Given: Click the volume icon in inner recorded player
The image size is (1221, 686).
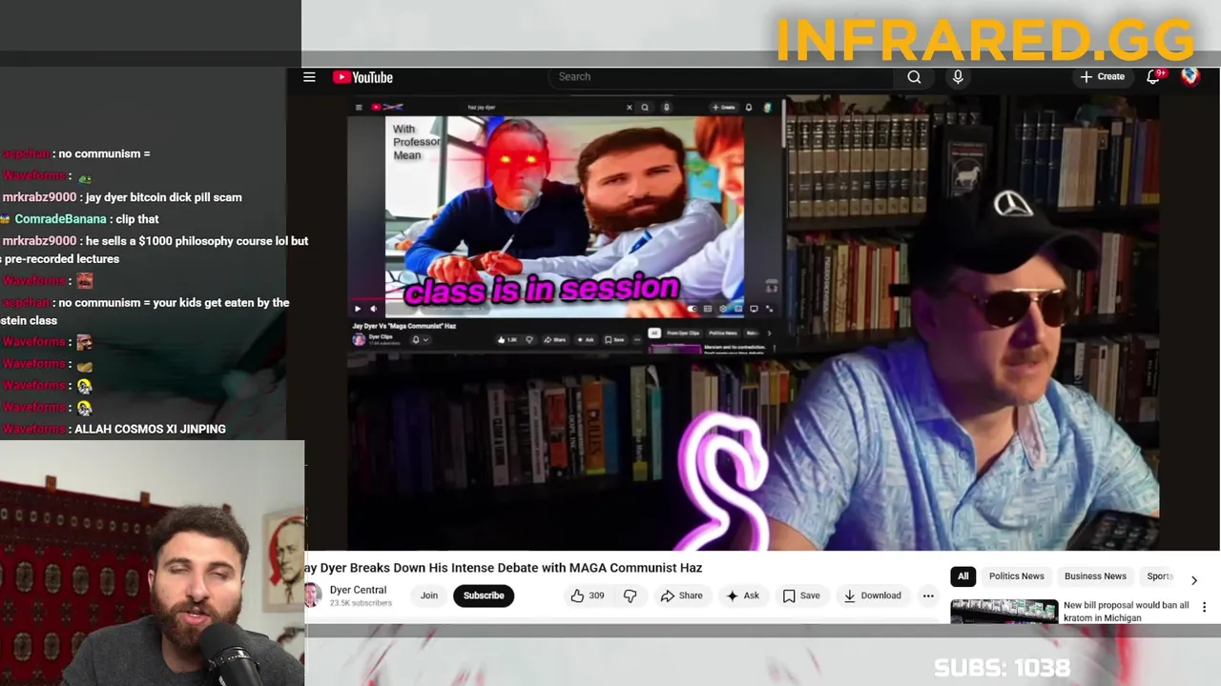Looking at the screenshot, I should pos(373,309).
